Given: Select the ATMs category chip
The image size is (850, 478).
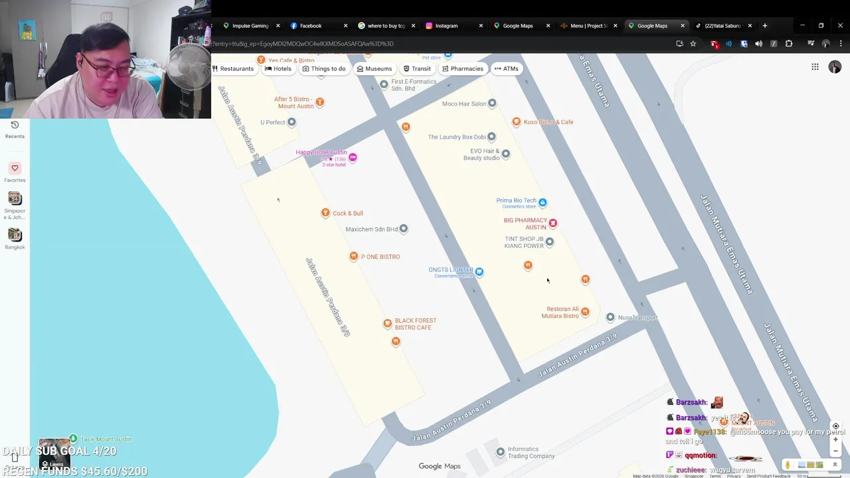Looking at the screenshot, I should pos(506,68).
